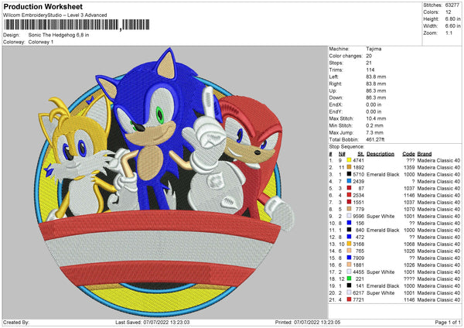Select the "EndX:" label

click(x=336, y=104)
